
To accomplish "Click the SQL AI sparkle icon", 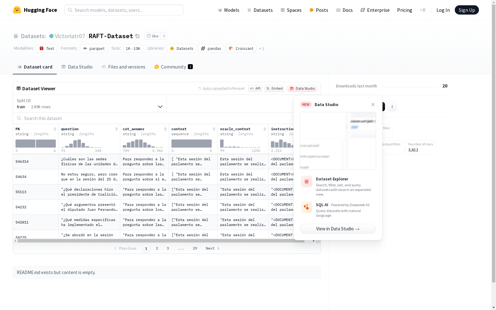I will coord(307,207).
